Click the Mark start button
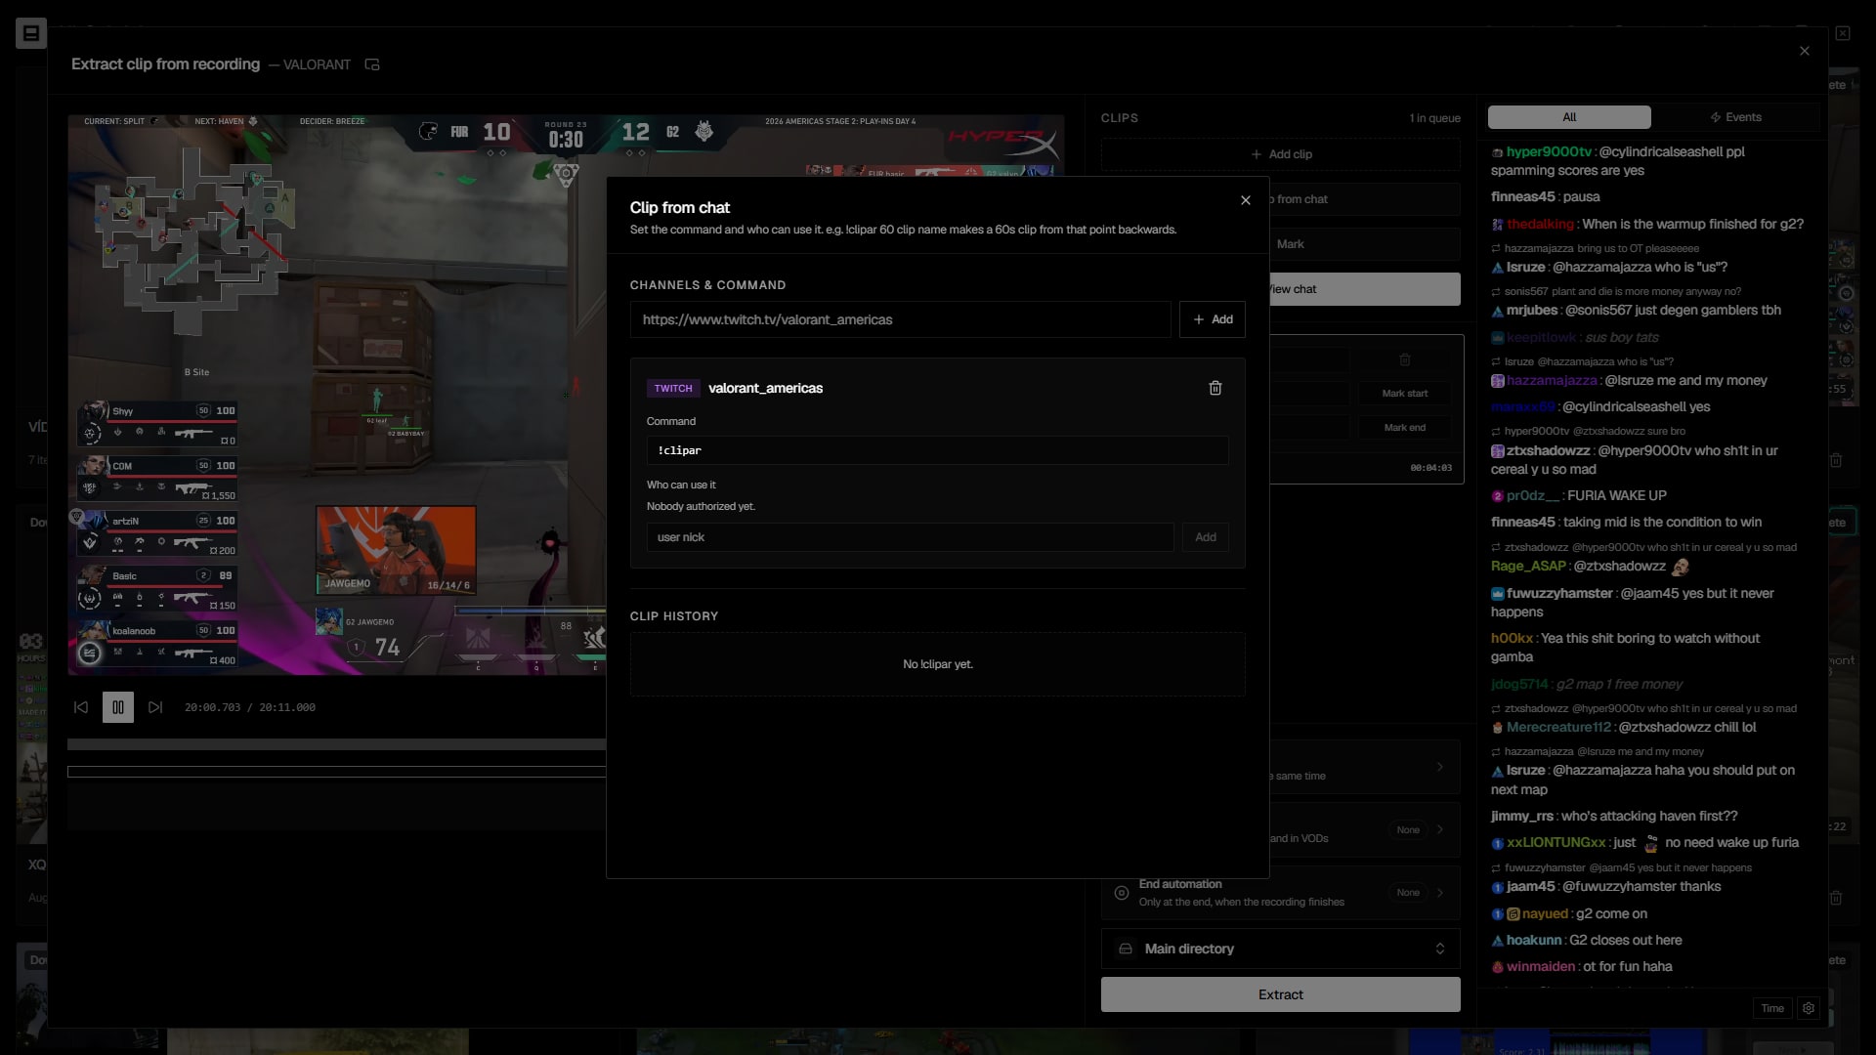1876x1055 pixels. tap(1405, 394)
